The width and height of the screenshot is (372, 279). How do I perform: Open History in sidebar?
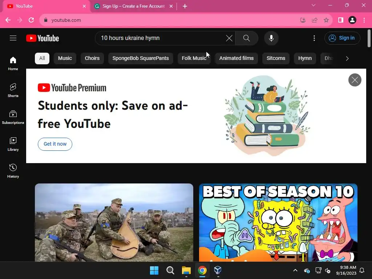[13, 171]
